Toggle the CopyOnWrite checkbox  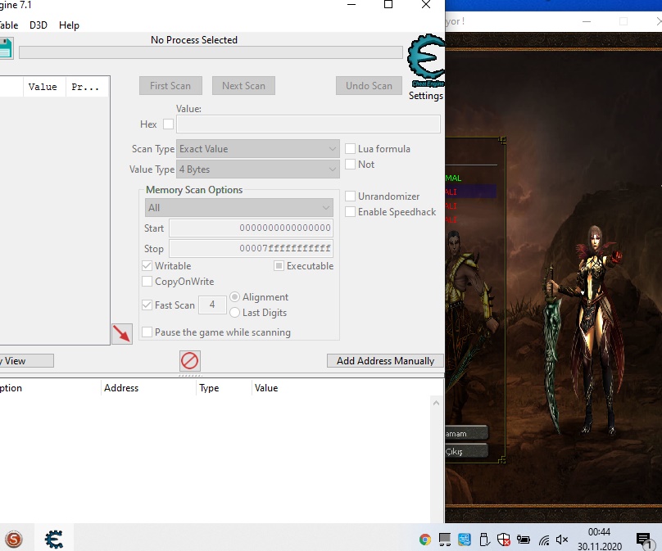click(147, 282)
